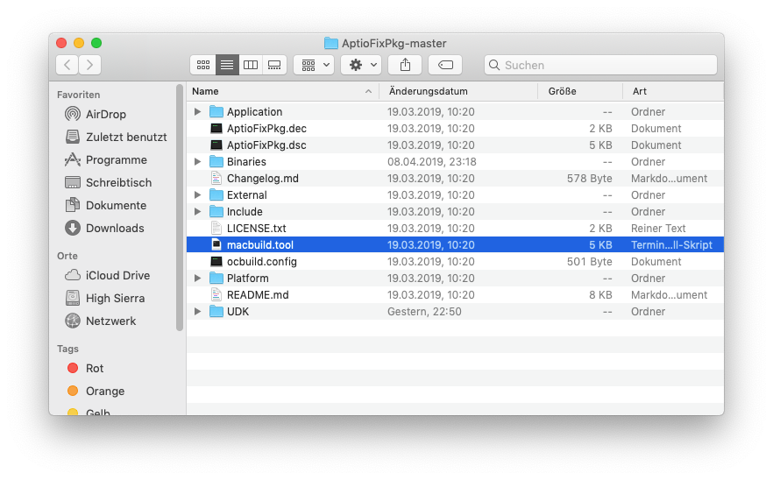Select the UDK folder icon

tap(216, 312)
